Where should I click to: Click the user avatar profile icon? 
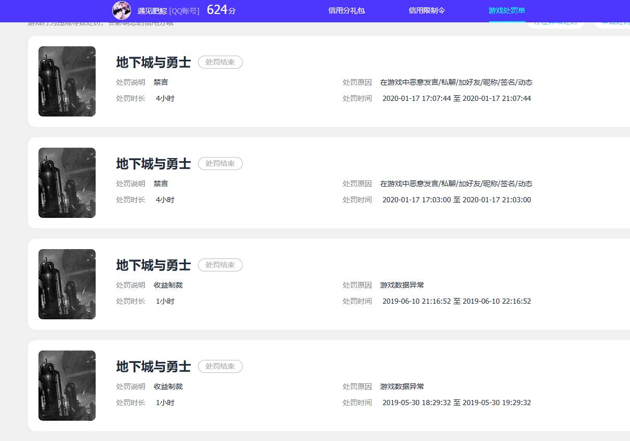tap(122, 10)
